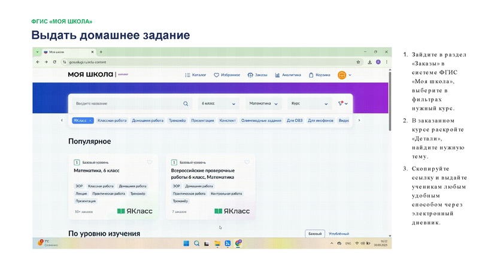Viewport: 479px width, 269px height.
Task: Click the Контрольная работа tag on ВПР card
Action: pyautogui.click(x=226, y=194)
